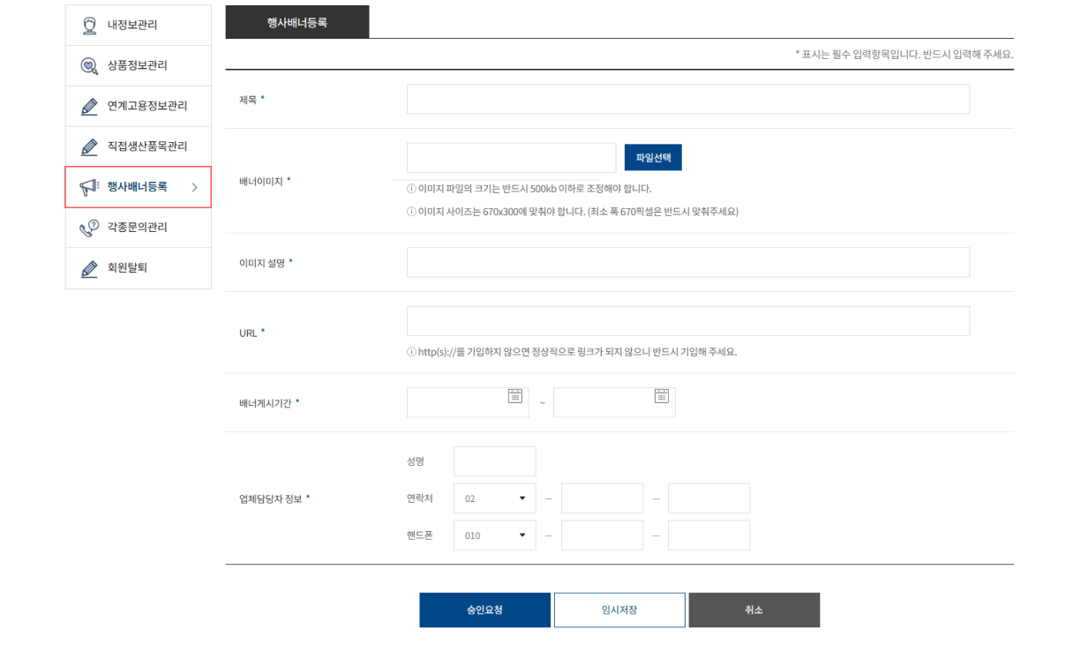Click the pencil icon beside 회원탈퇴
The height and width of the screenshot is (652, 1088).
(88, 267)
